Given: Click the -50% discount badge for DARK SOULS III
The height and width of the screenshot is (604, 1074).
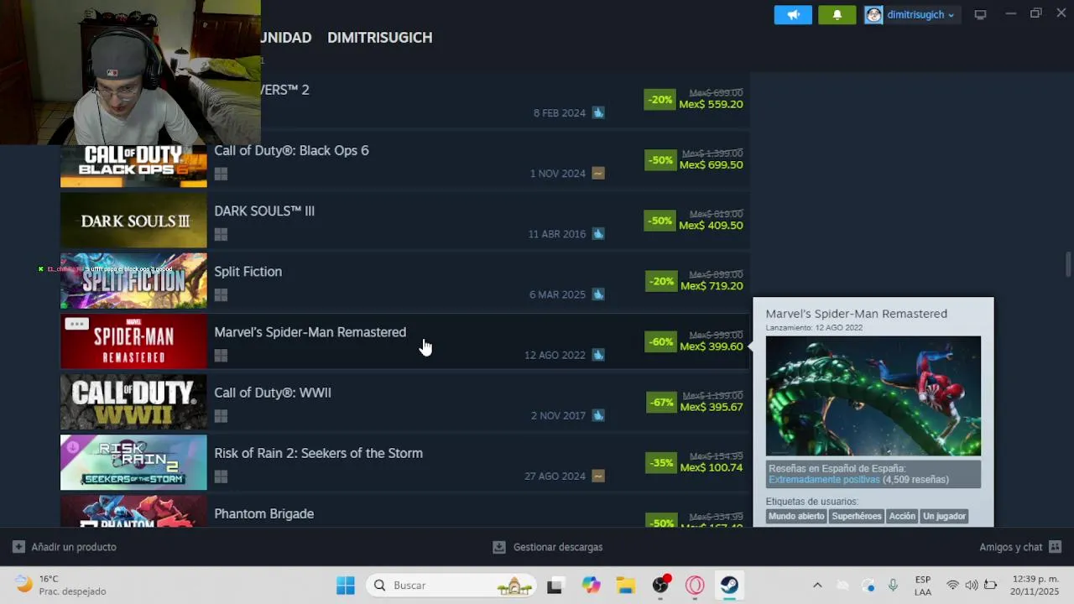Looking at the screenshot, I should [660, 221].
